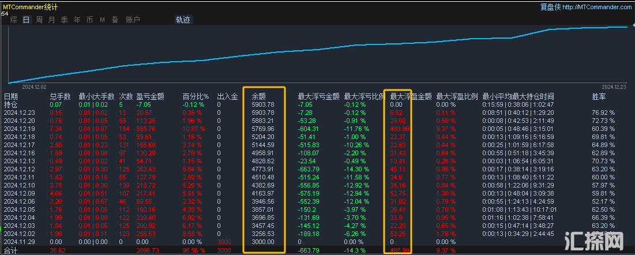Screen dimensions: 635x255
Task: Click the 百分比% column header
Action: 196,96
